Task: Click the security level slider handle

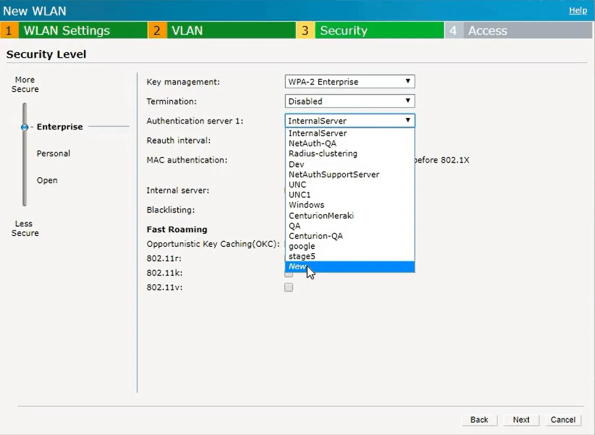Action: pos(24,127)
